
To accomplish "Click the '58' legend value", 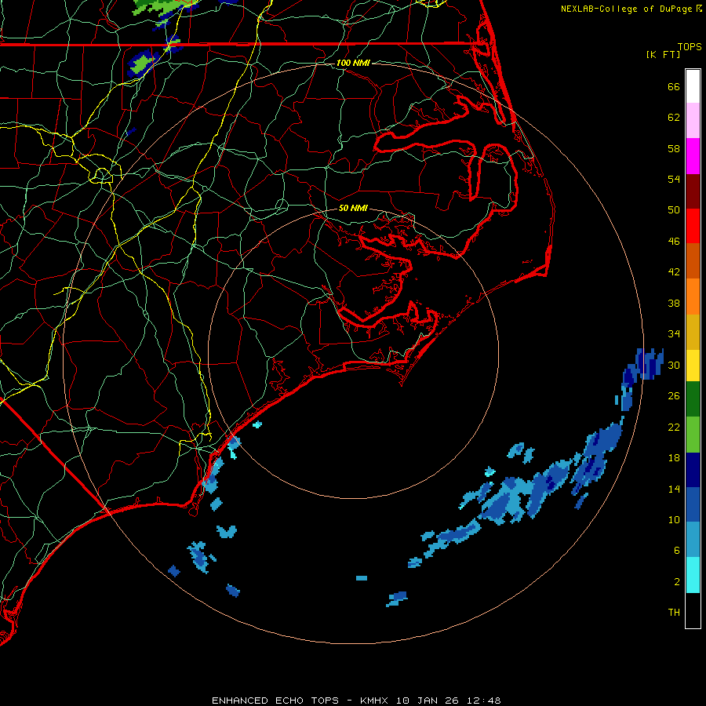I will pyautogui.click(x=674, y=148).
